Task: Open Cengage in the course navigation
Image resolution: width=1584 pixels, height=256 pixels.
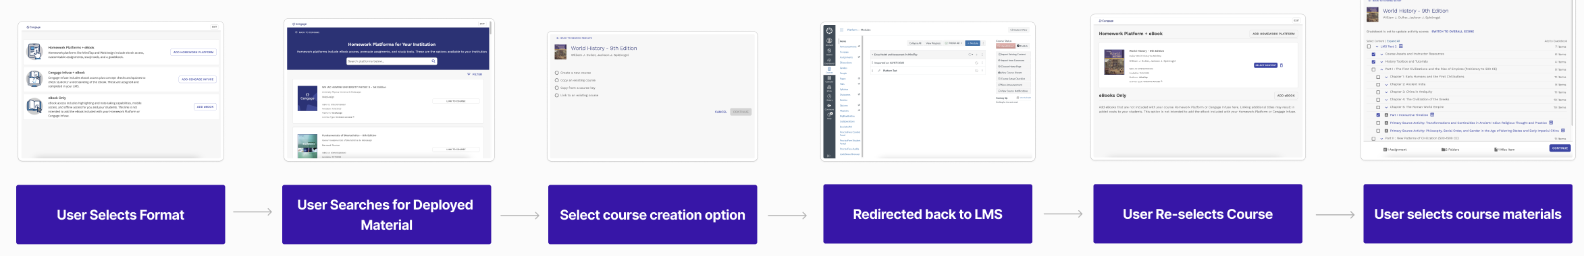Action: 844,52
